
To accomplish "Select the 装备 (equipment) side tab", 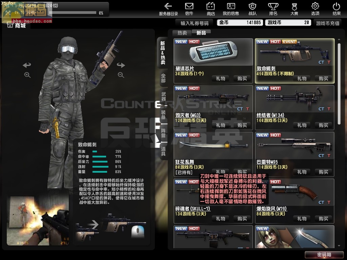I will click(x=163, y=115).
